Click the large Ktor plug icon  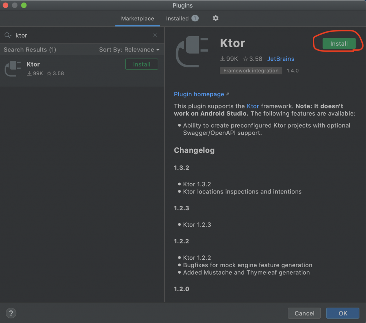192,52
